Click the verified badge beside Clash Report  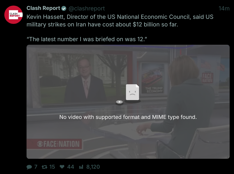point(64,9)
